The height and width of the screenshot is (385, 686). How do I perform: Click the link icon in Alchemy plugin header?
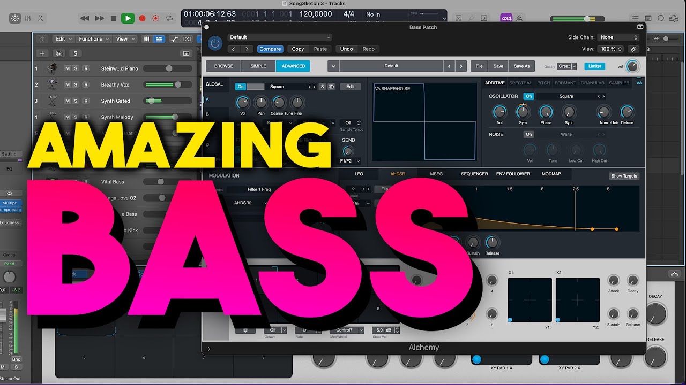633,49
